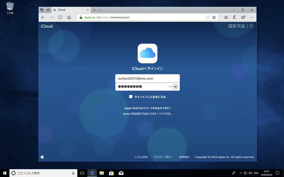Open the add notes pen icon
The height and width of the screenshot is (177, 284).
(x=234, y=17)
